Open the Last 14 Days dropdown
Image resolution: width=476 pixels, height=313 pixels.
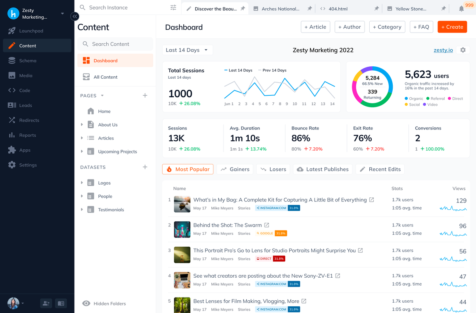tap(187, 50)
